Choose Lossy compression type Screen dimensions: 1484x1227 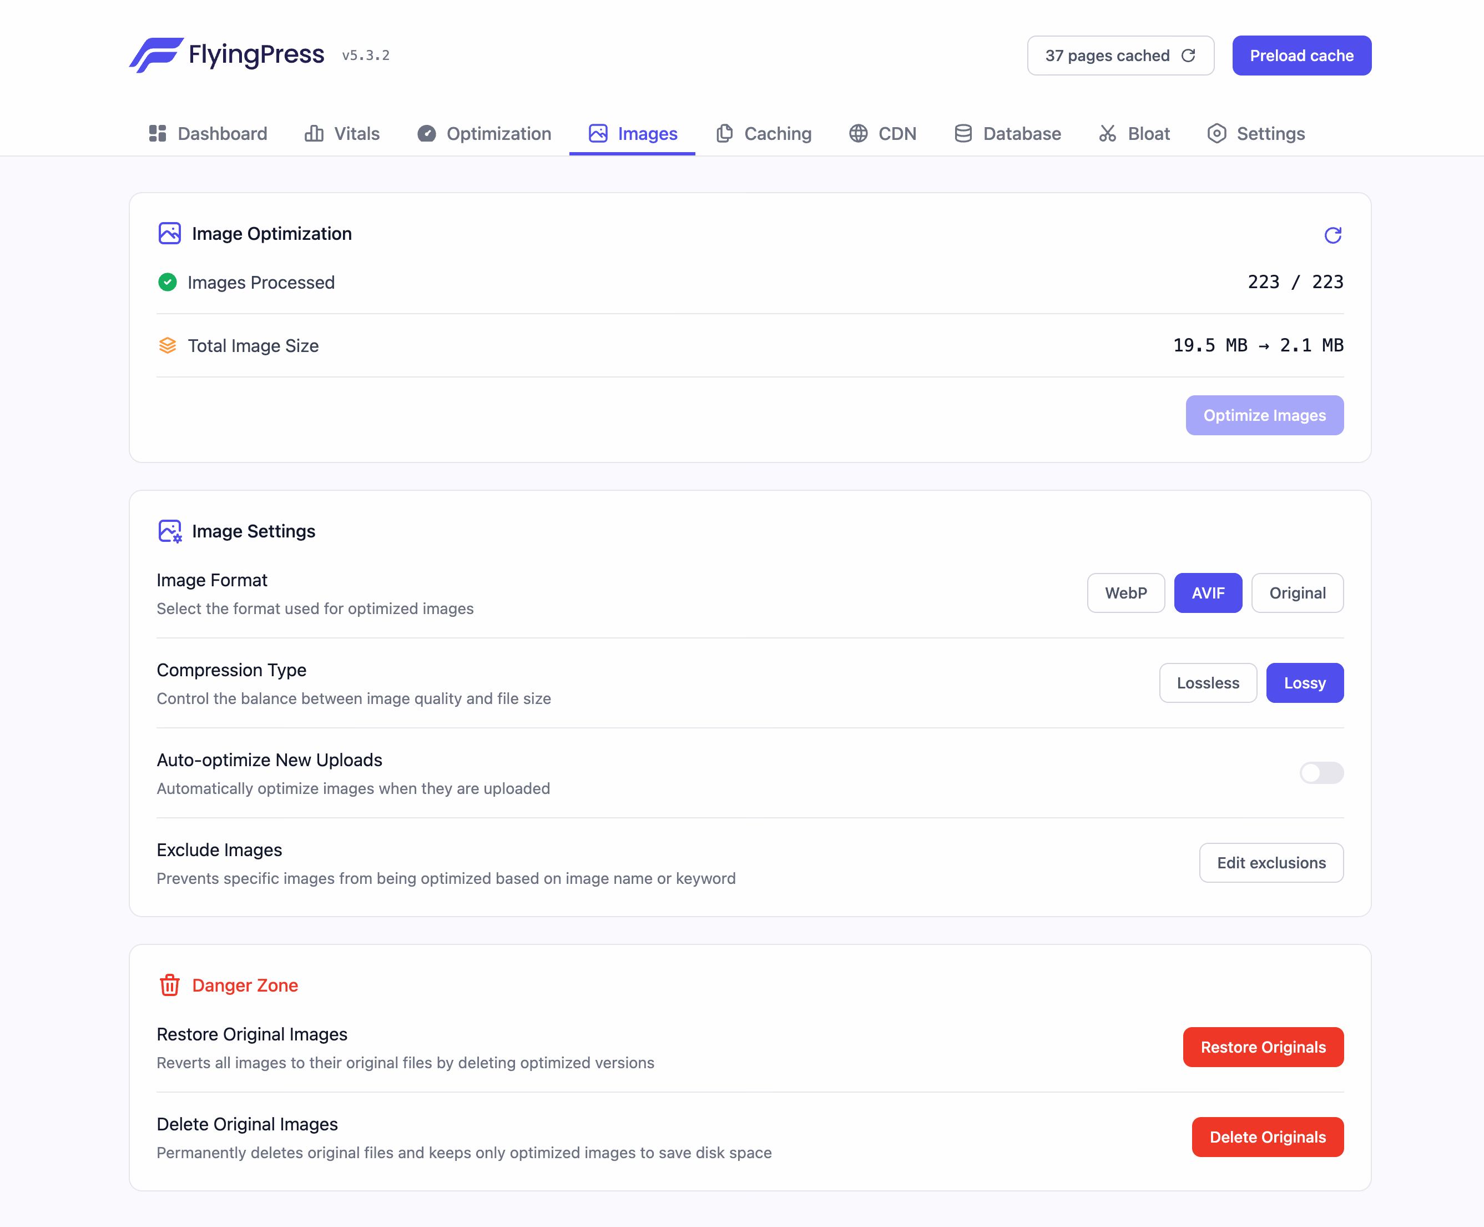(x=1305, y=683)
